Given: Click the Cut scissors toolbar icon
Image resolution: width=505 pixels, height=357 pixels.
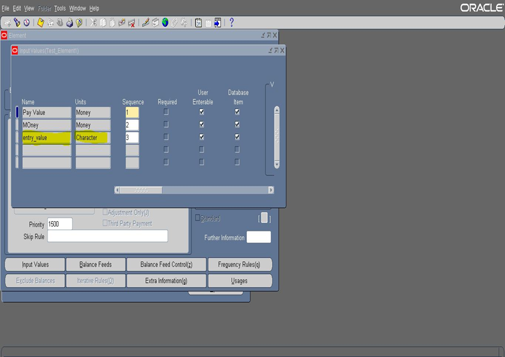Looking at the screenshot, I should [93, 23].
